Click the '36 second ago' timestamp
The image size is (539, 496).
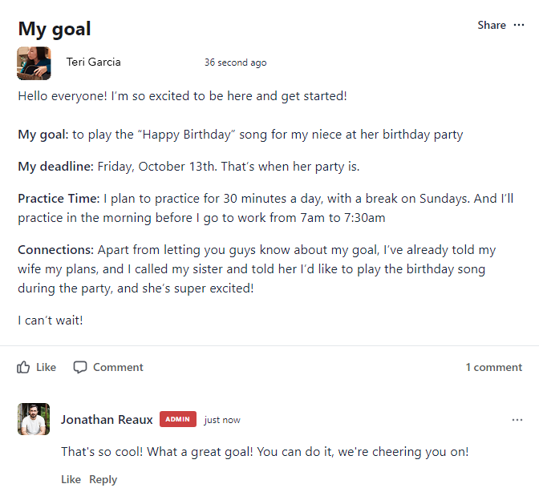pyautogui.click(x=236, y=63)
